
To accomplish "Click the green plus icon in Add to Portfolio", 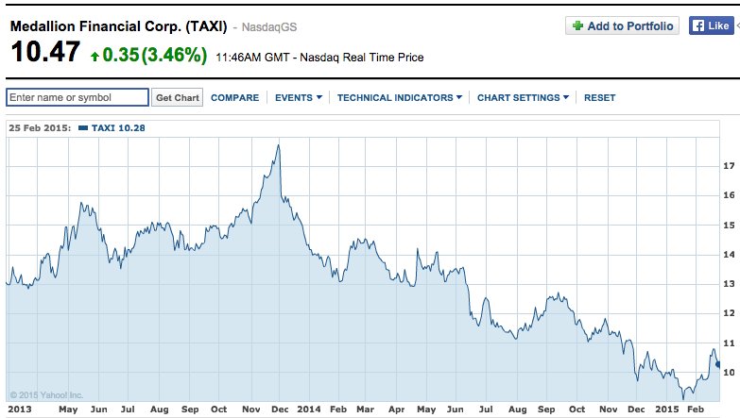I will [577, 25].
